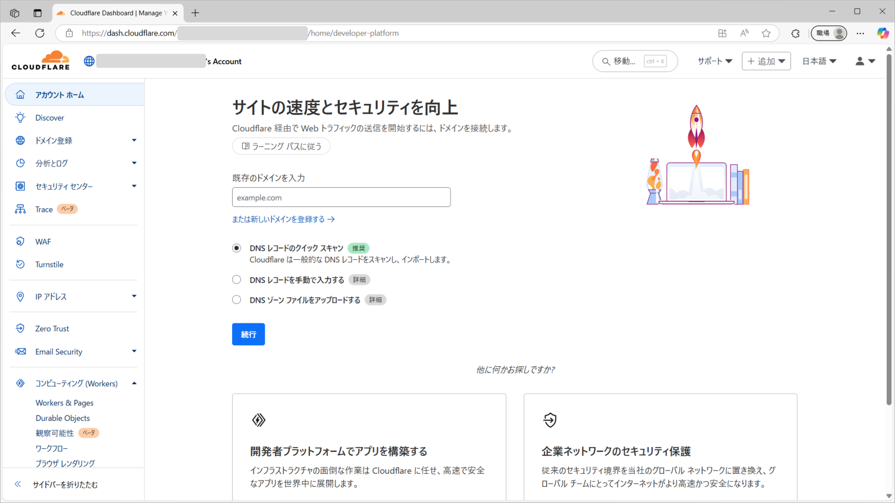Image resolution: width=895 pixels, height=503 pixels.
Task: Open the サポート dropdown
Action: 715,61
